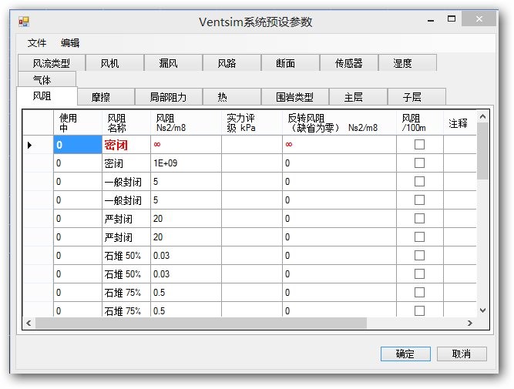Select the 风阻 tab
The height and width of the screenshot is (389, 514).
pos(47,96)
